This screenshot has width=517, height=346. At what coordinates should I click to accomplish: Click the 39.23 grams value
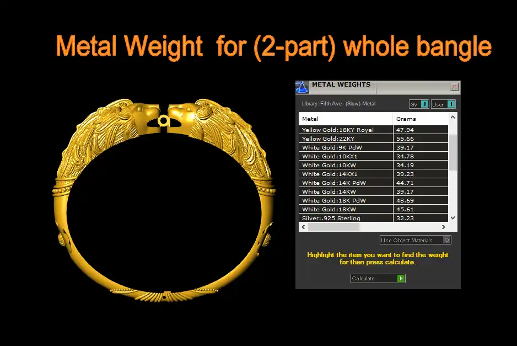coord(405,174)
